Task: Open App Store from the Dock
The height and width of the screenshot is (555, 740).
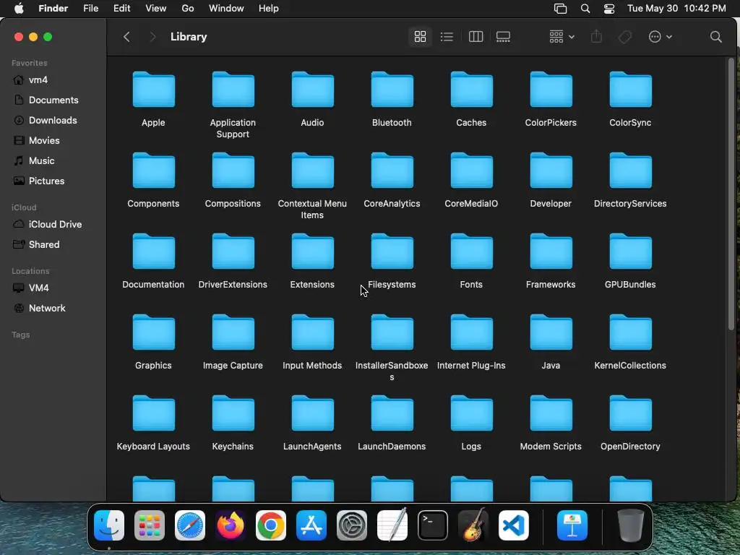Action: tap(311, 525)
